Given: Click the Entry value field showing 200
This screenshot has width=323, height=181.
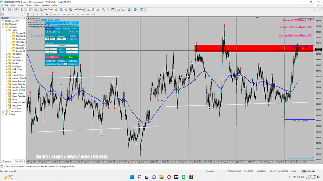Looking at the screenshot, I should coord(72,49).
